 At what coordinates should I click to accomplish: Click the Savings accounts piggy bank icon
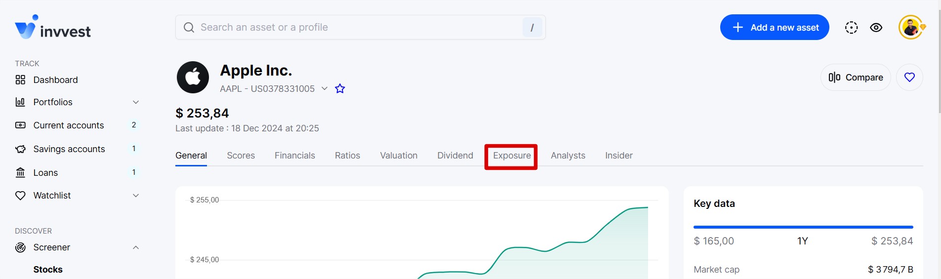tap(20, 149)
